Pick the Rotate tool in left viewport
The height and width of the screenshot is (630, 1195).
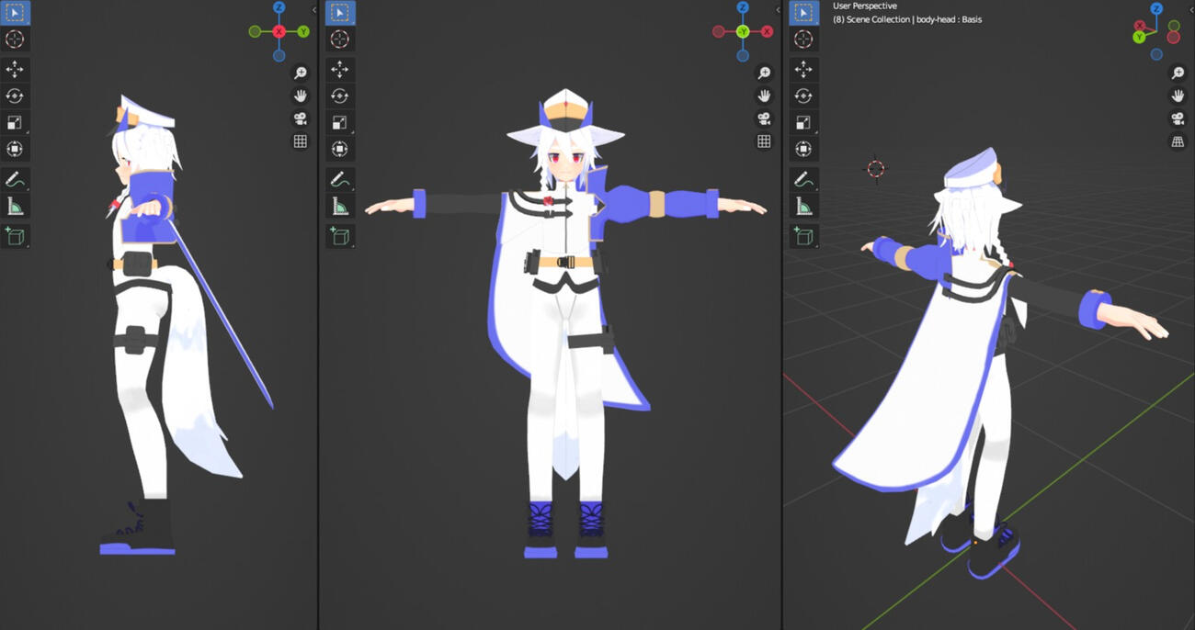[15, 96]
